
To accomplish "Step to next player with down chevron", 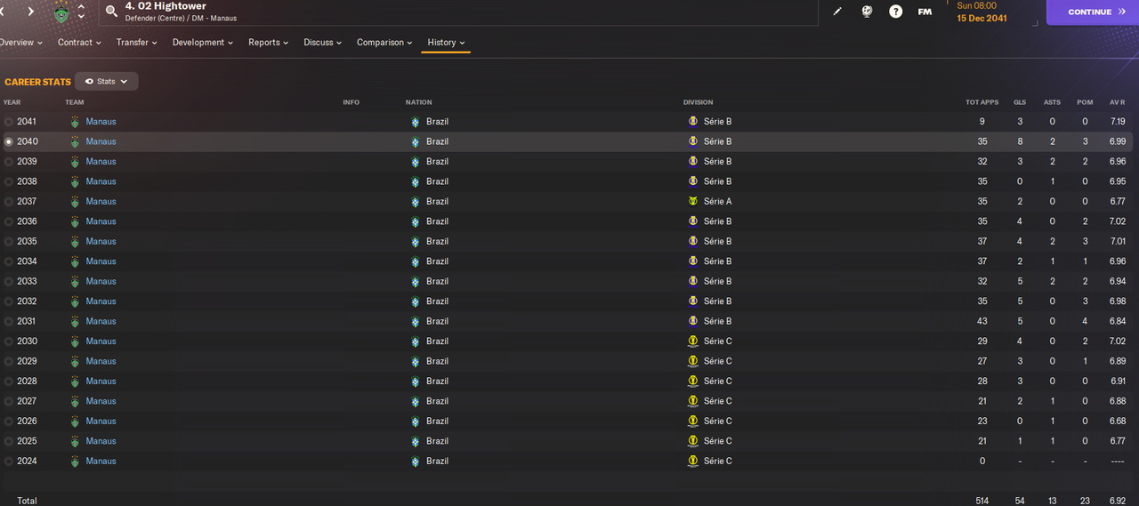I will coord(82,17).
